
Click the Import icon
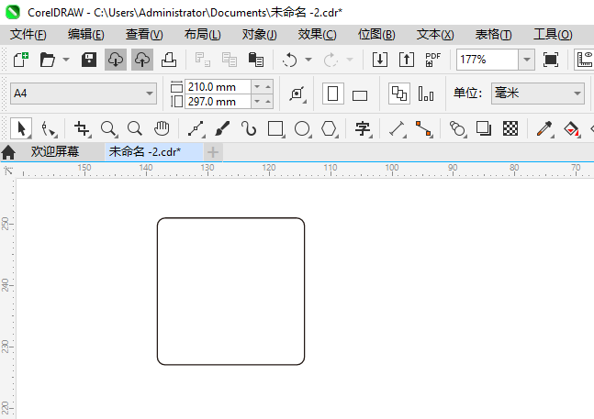click(x=380, y=60)
